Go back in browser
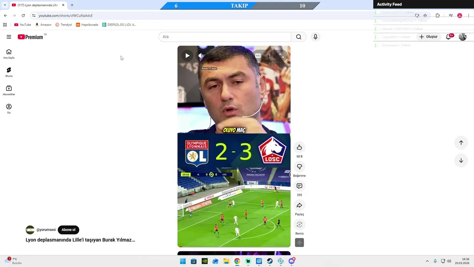The width and height of the screenshot is (474, 267). [5, 16]
